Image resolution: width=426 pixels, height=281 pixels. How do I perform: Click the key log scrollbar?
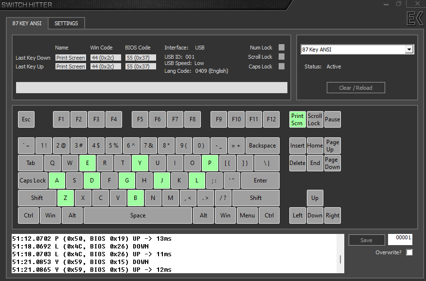340,259
